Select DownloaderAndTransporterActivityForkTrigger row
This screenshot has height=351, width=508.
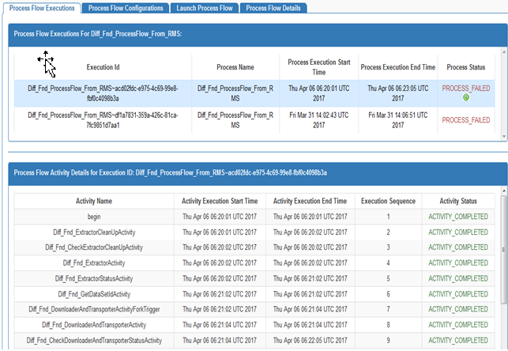coord(254,309)
